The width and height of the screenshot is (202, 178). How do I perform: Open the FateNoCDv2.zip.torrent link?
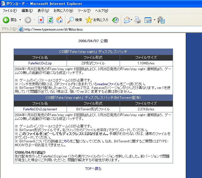[x=40, y=109]
